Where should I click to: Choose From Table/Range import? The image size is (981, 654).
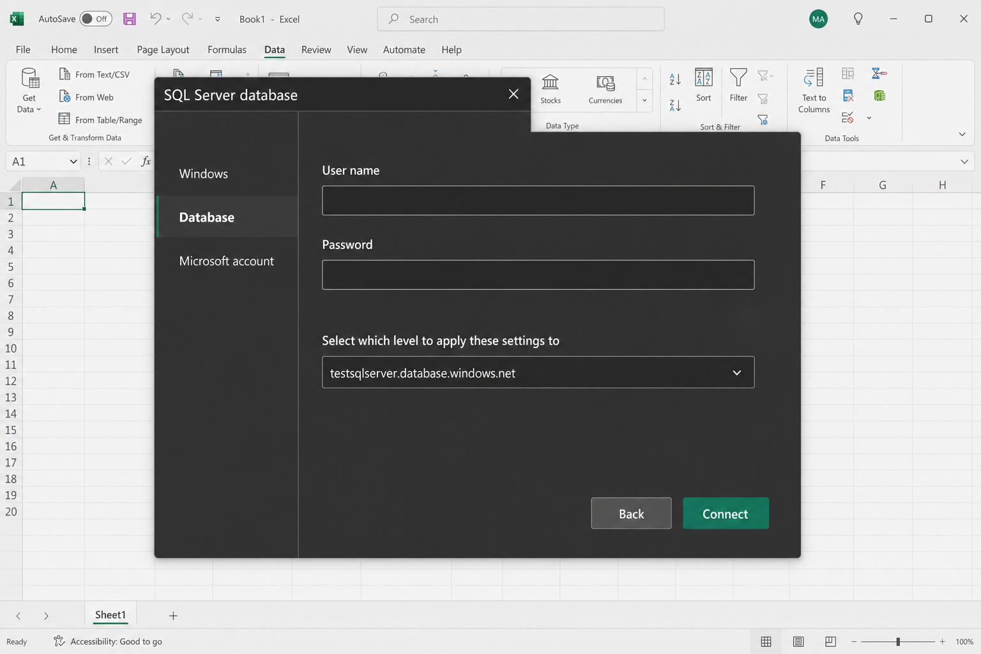coord(100,119)
